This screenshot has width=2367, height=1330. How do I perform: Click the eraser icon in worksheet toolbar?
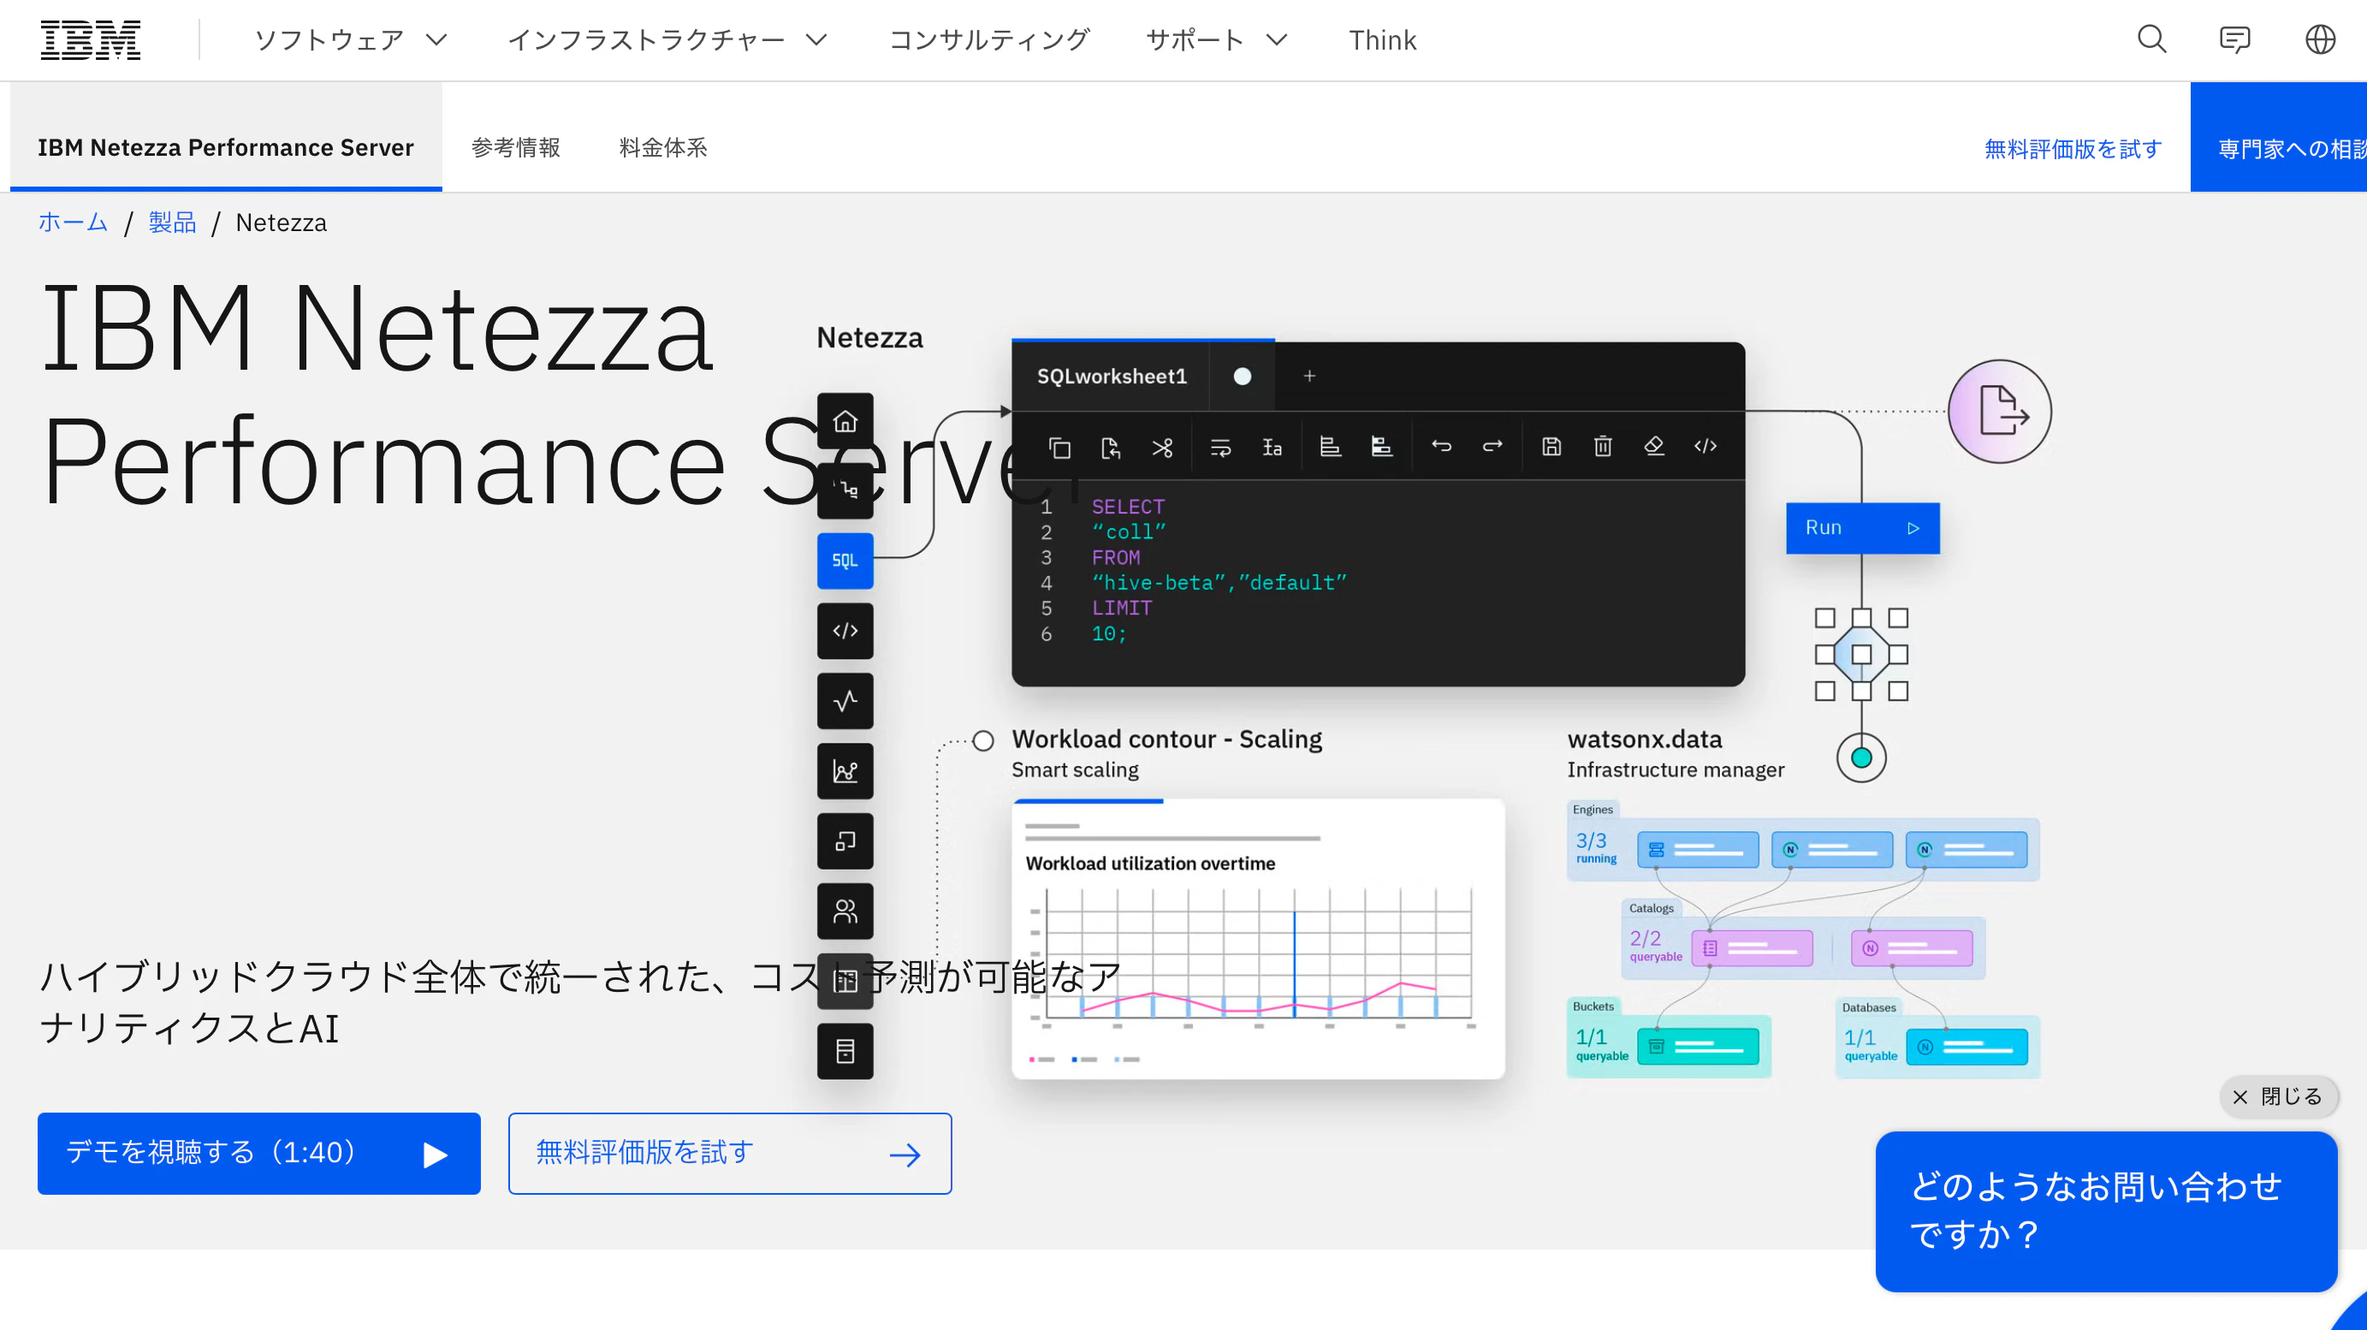(x=1654, y=446)
